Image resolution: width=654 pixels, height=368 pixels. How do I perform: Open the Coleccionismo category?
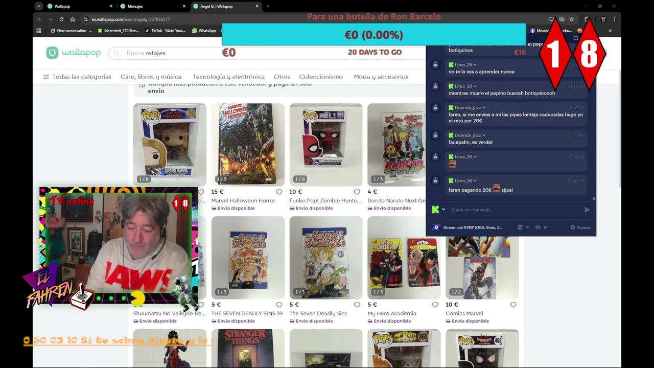click(321, 77)
